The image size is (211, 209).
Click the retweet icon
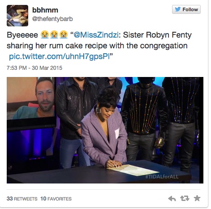pyautogui.click(x=185, y=198)
